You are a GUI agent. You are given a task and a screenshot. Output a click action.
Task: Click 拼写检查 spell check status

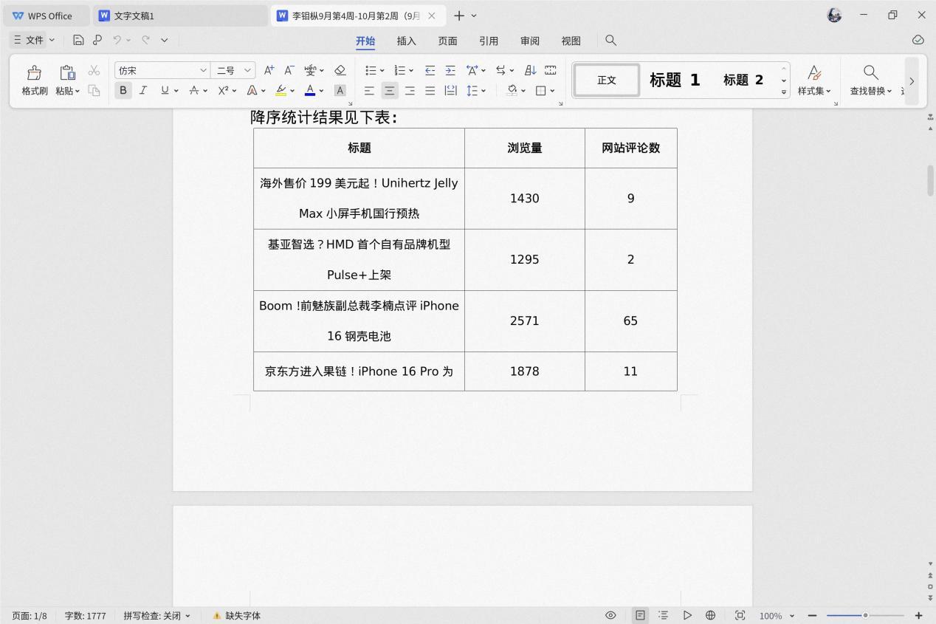[x=156, y=615]
